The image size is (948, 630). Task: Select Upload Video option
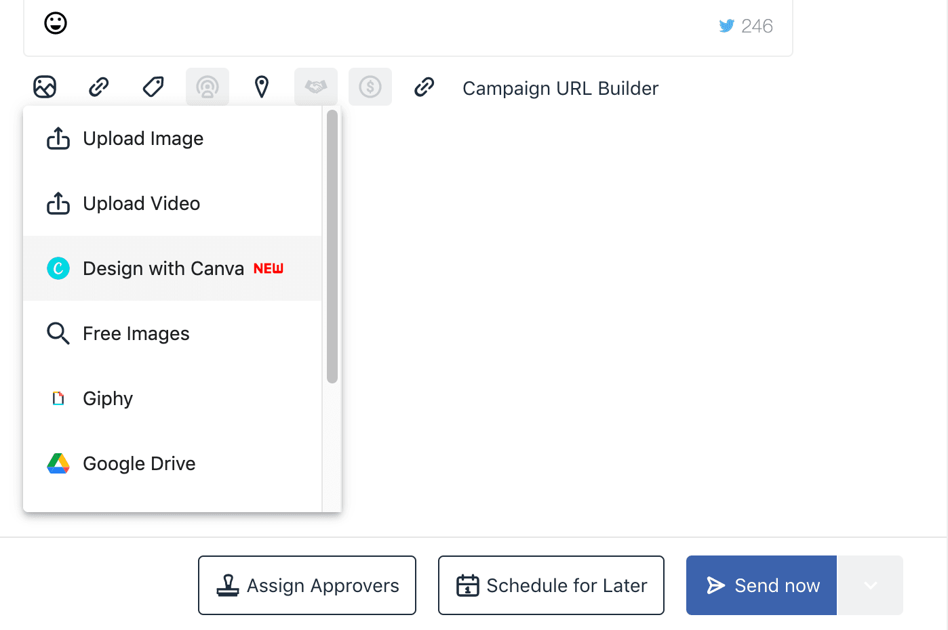pyautogui.click(x=141, y=204)
